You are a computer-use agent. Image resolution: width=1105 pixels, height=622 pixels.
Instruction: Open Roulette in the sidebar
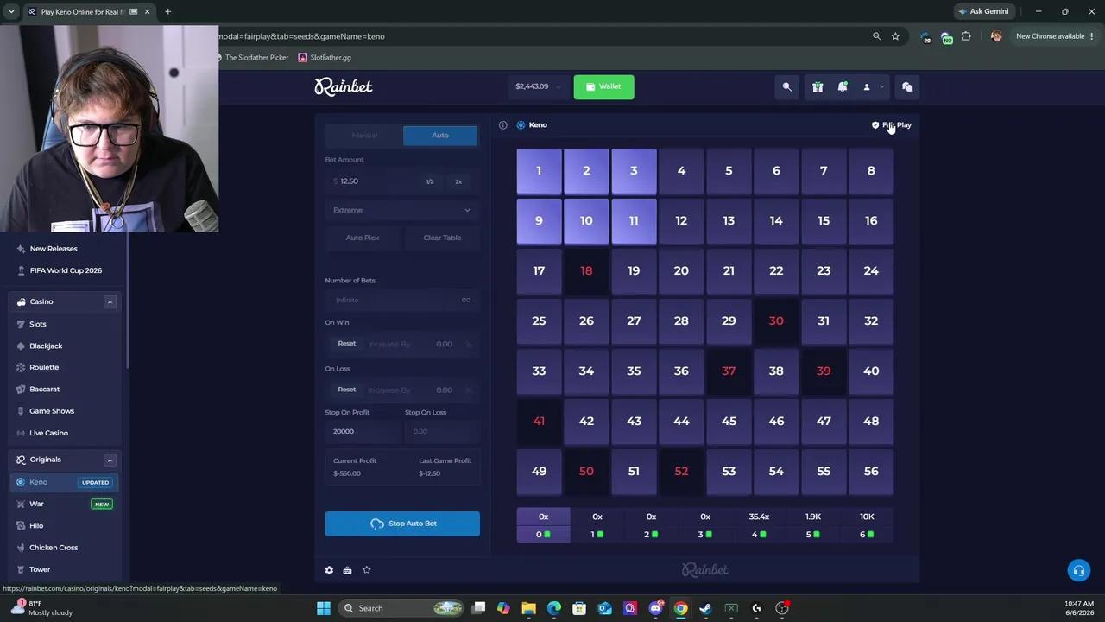tap(44, 367)
